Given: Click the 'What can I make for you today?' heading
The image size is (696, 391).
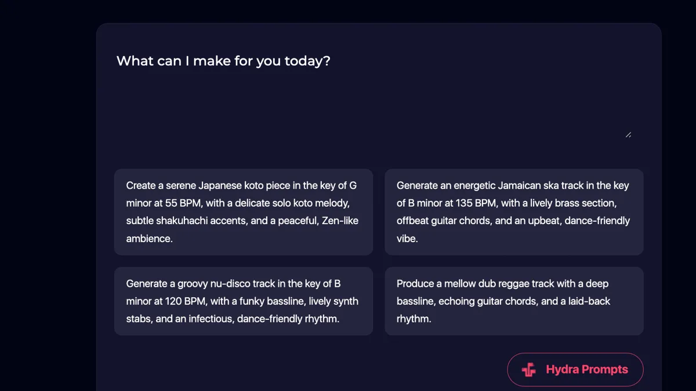Looking at the screenshot, I should (x=223, y=61).
